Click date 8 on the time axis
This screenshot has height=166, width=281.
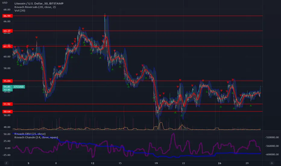(x=56, y=163)
